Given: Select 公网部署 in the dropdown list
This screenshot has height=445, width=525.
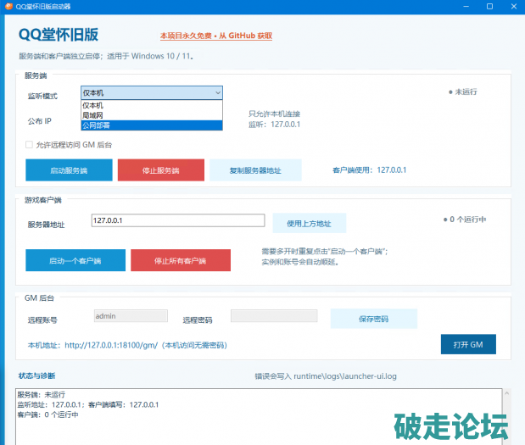Looking at the screenshot, I should 152,125.
